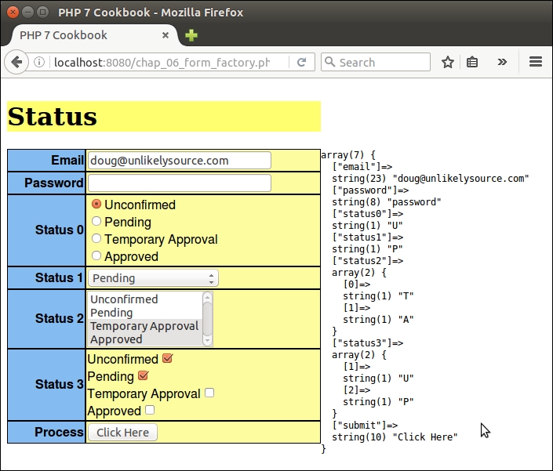Click the site info icon in address bar
Image resolution: width=553 pixels, height=471 pixels.
coord(39,63)
